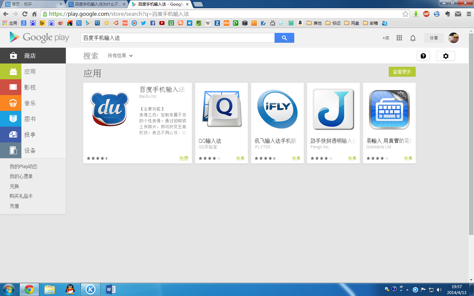Viewport: 474px width, 296px height.
Task: Open the 应用 apps shortcut in bookmarks bar
Action: point(10,23)
